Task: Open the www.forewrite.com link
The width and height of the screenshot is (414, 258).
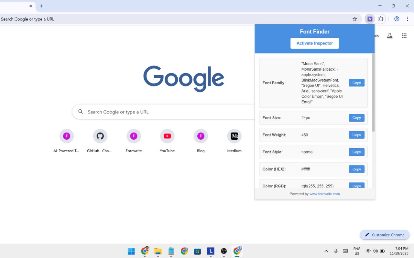Action: point(324,194)
